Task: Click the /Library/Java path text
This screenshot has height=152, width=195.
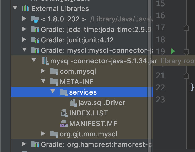Action: [x=121, y=19]
